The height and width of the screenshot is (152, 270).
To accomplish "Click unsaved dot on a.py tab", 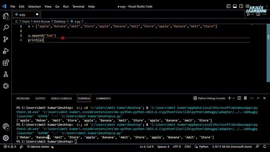I will [37, 14].
